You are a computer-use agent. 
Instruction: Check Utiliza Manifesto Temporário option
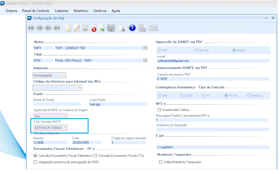tap(161, 162)
